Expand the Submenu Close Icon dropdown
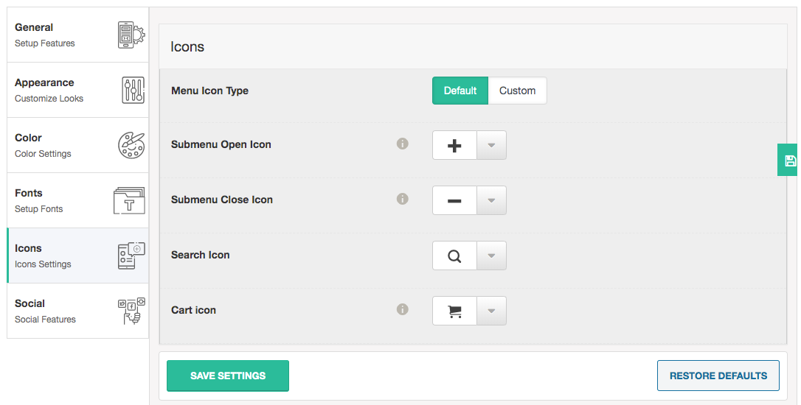Viewport: 801px width, 405px height. (491, 201)
